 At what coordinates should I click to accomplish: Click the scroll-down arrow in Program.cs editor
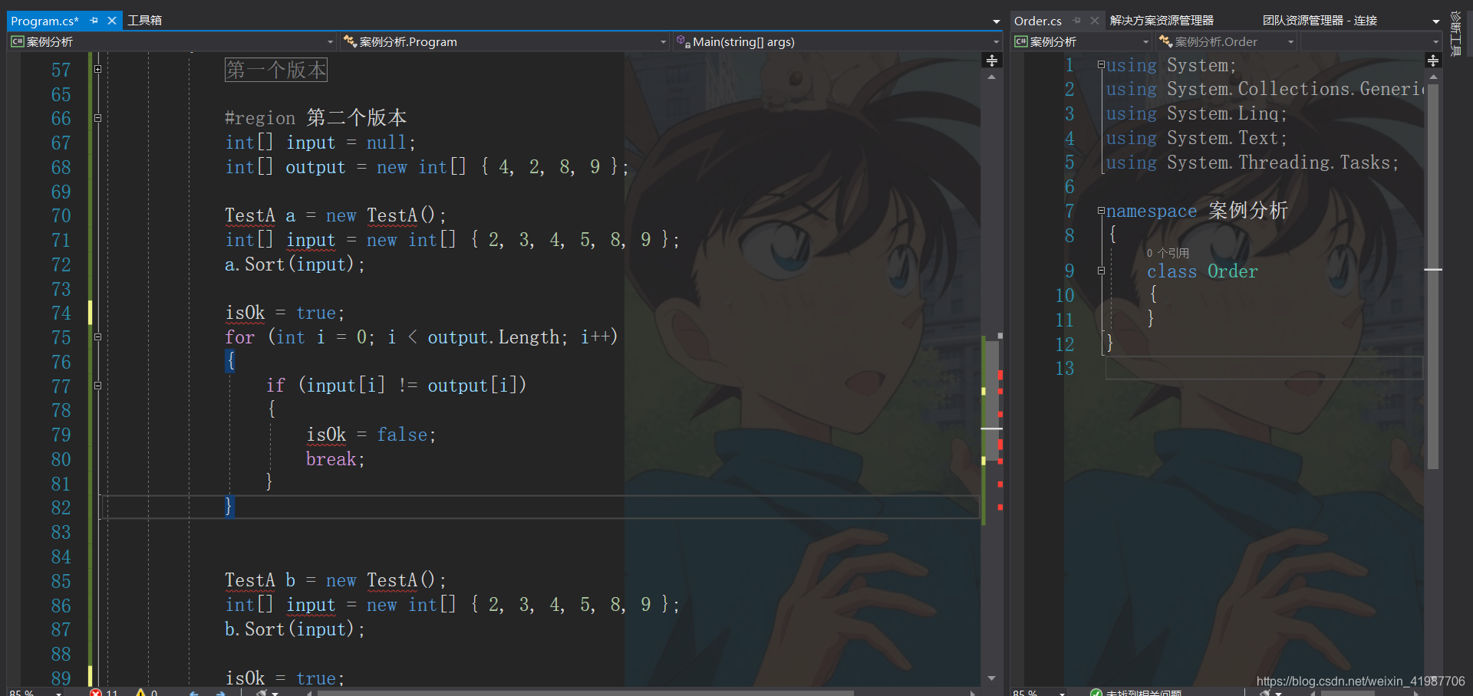tap(991, 678)
